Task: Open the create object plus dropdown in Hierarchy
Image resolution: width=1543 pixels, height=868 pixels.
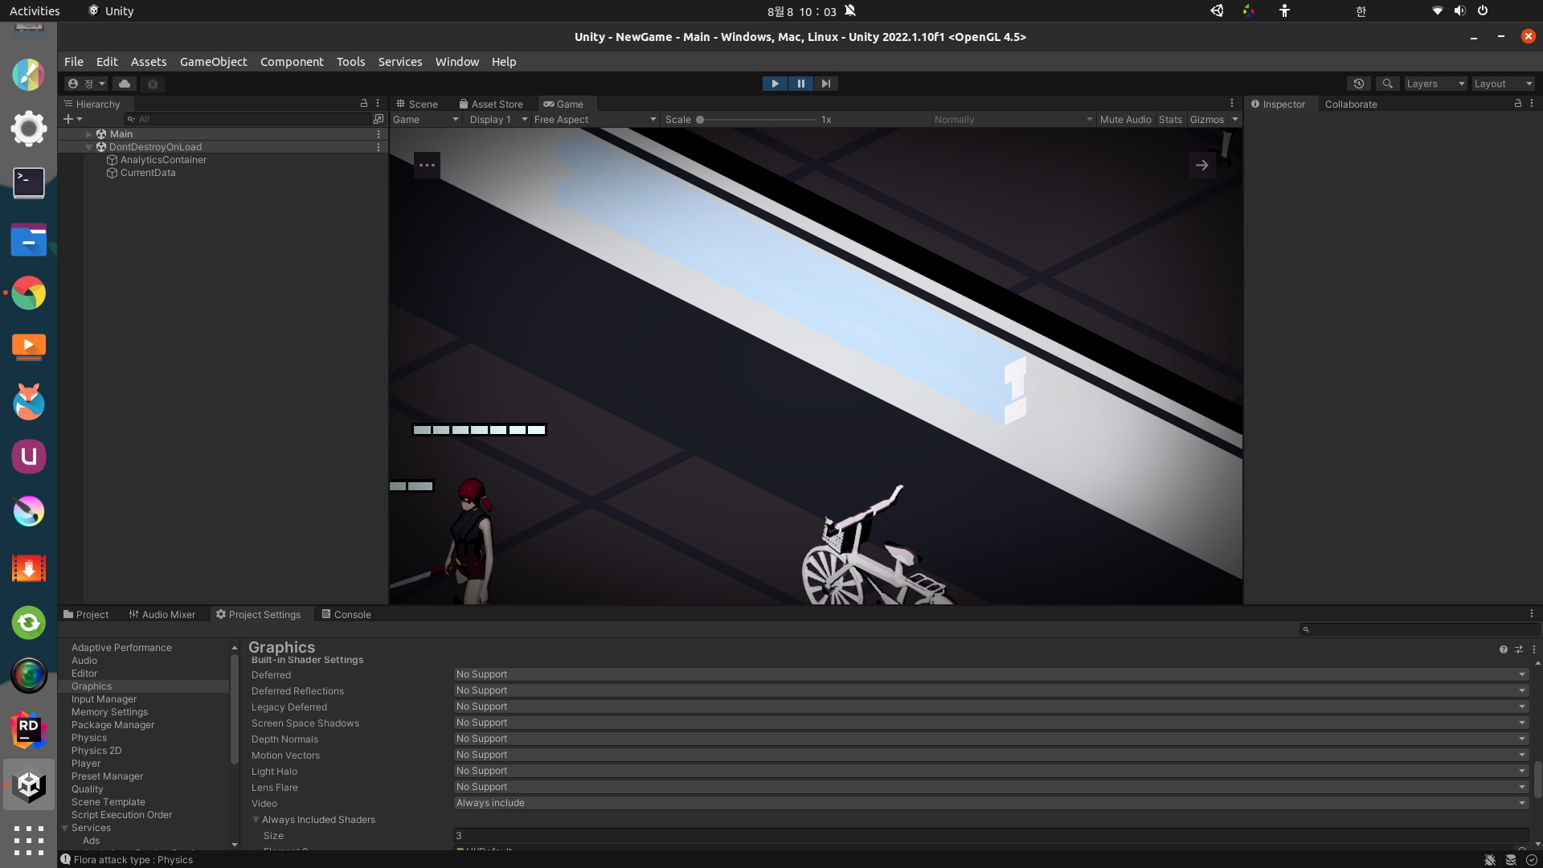Action: coord(73,119)
